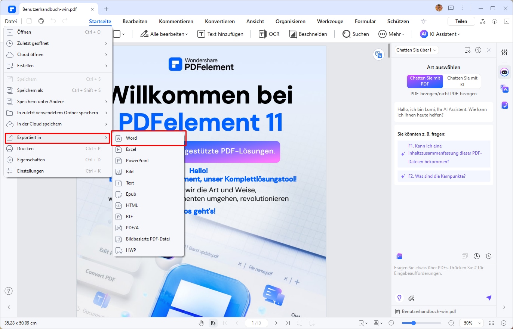Click the page number input field

[256, 323]
